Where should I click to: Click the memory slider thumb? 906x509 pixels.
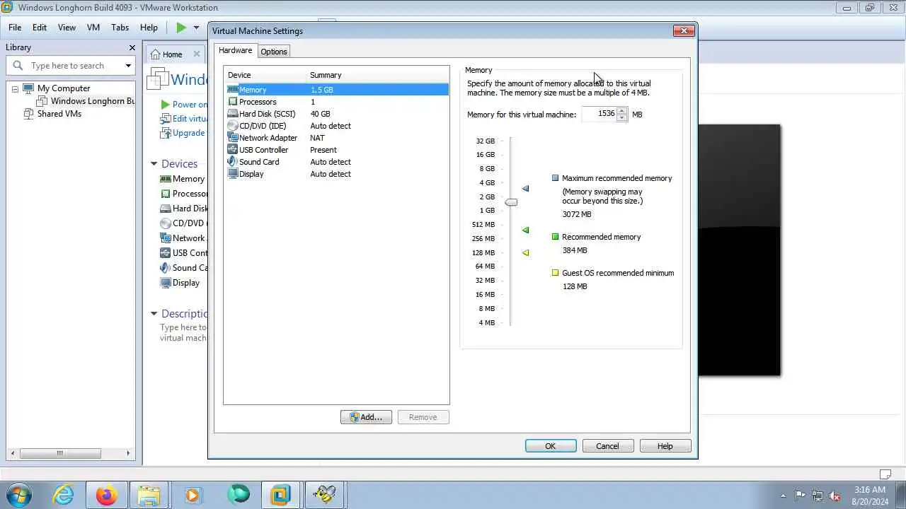(x=511, y=202)
